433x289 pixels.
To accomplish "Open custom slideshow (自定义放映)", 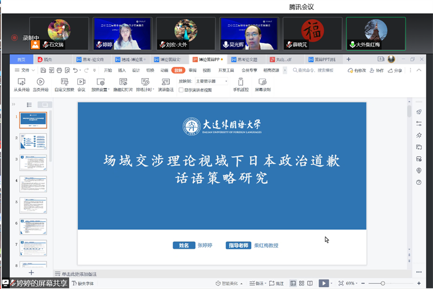I will pos(64,84).
